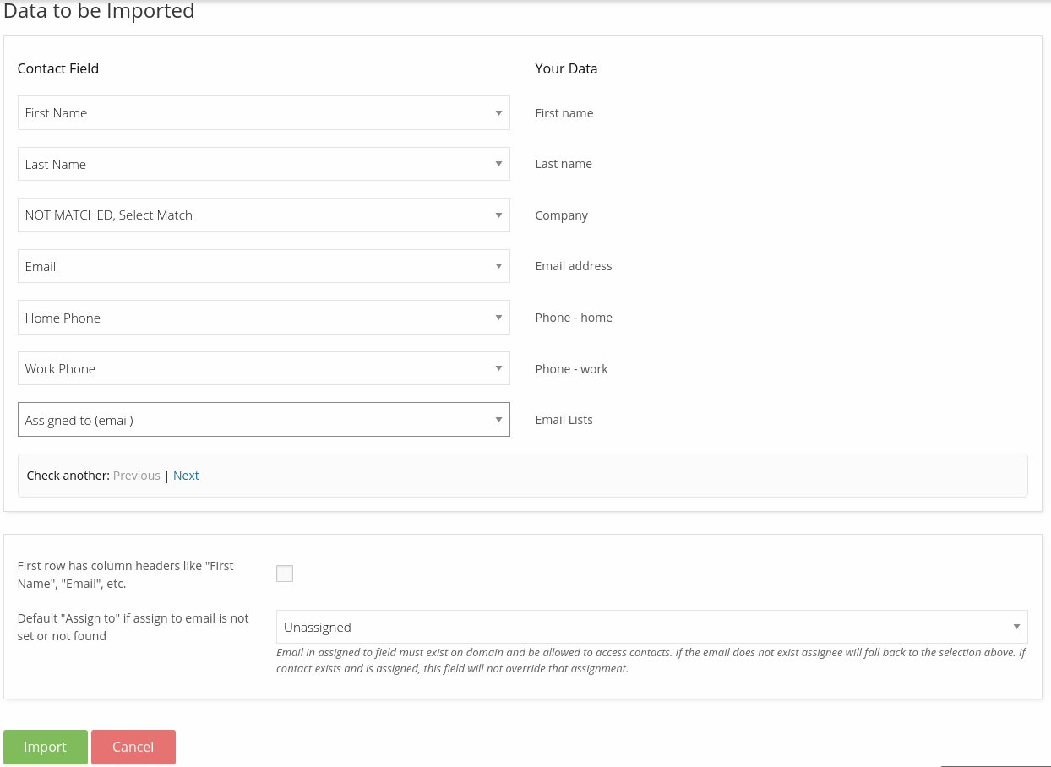Screen dimensions: 1051x767
Task: Go to the Next record link
Action: point(186,476)
